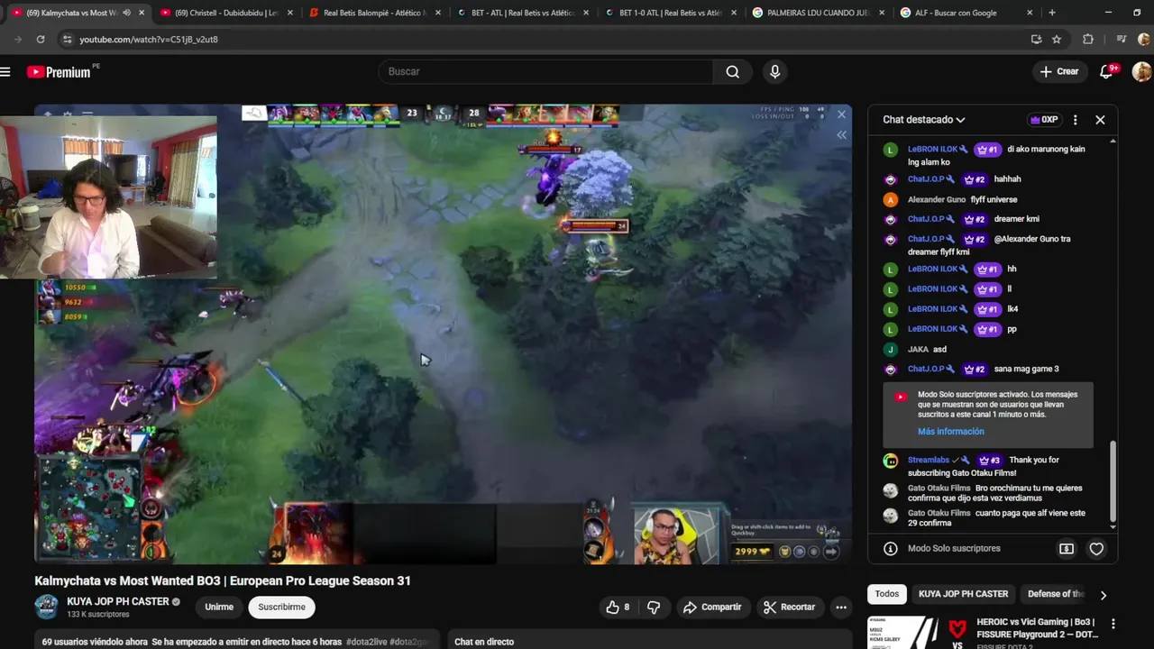Click JAKA author name in chat
Screen dimensions: 1154x649
(x=918, y=350)
